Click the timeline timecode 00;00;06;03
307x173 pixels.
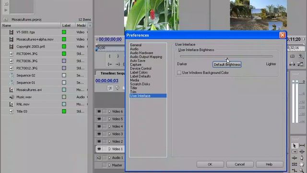(x=106, y=81)
